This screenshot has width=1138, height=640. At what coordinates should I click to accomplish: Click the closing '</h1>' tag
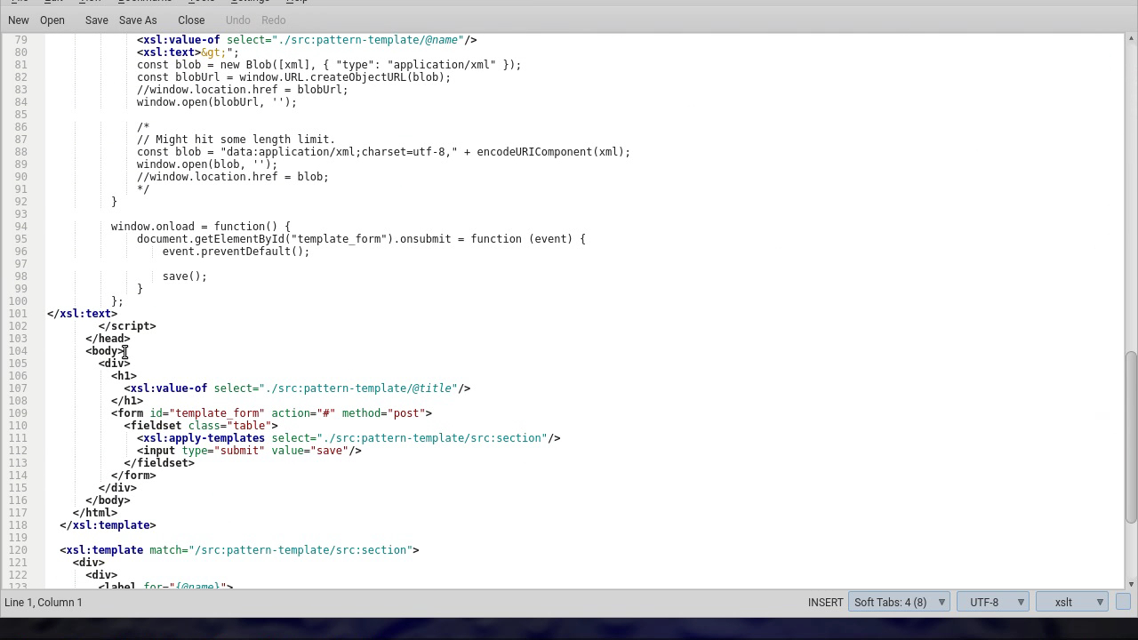(127, 401)
